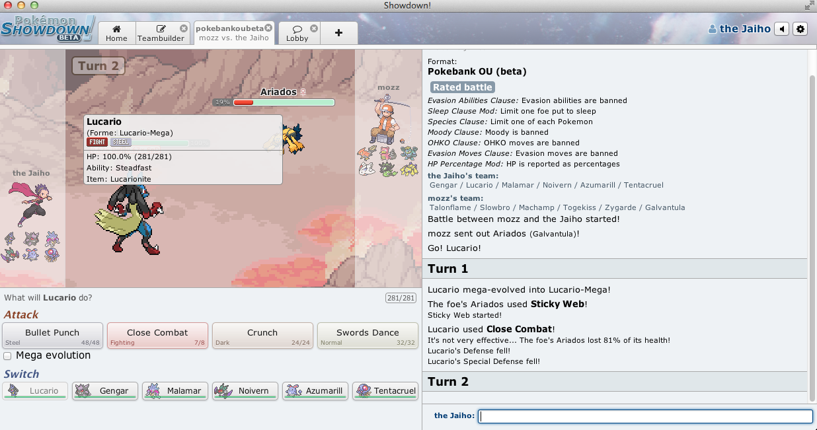
Task: Click the Turn 1 header in log
Action: tap(615, 269)
